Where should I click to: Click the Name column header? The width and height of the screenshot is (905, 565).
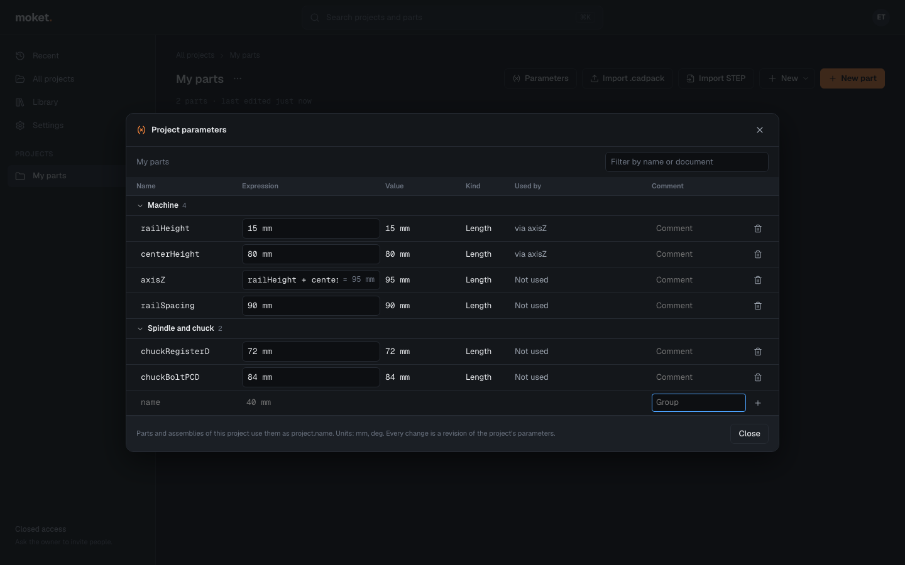coord(146,186)
